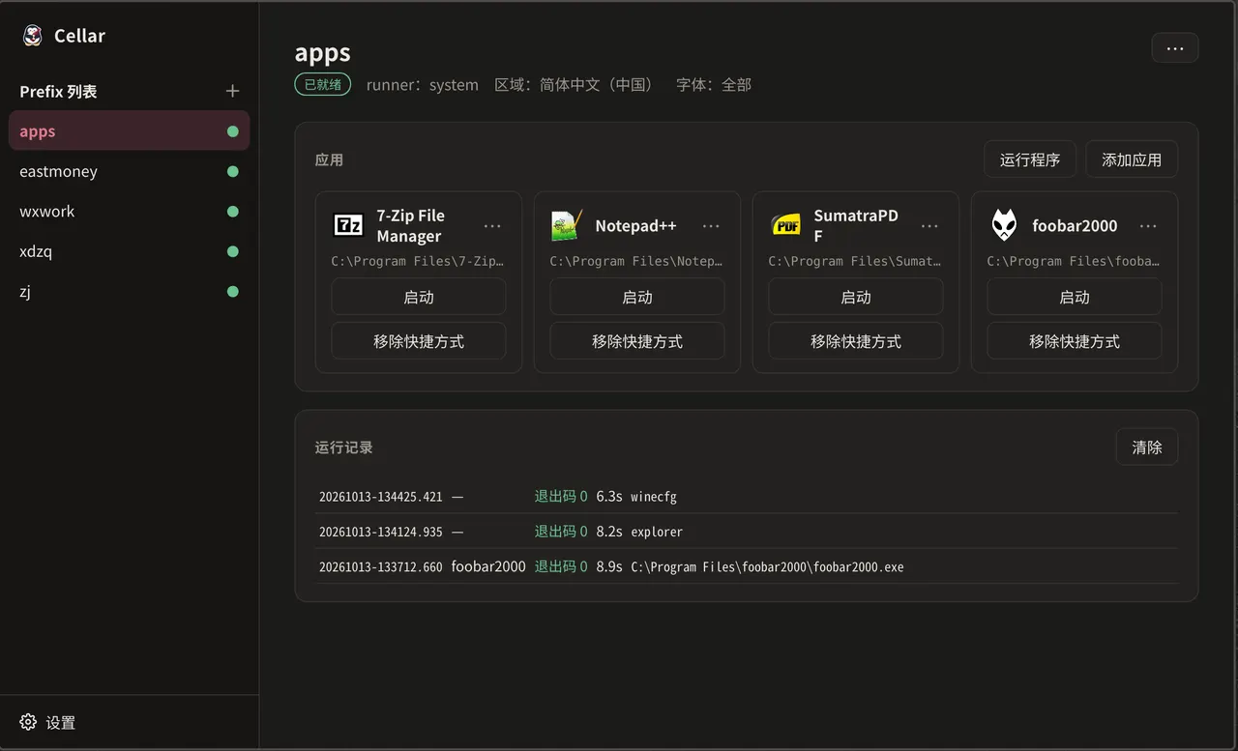Click the 添加应用 button
The height and width of the screenshot is (751, 1238).
pyautogui.click(x=1132, y=159)
